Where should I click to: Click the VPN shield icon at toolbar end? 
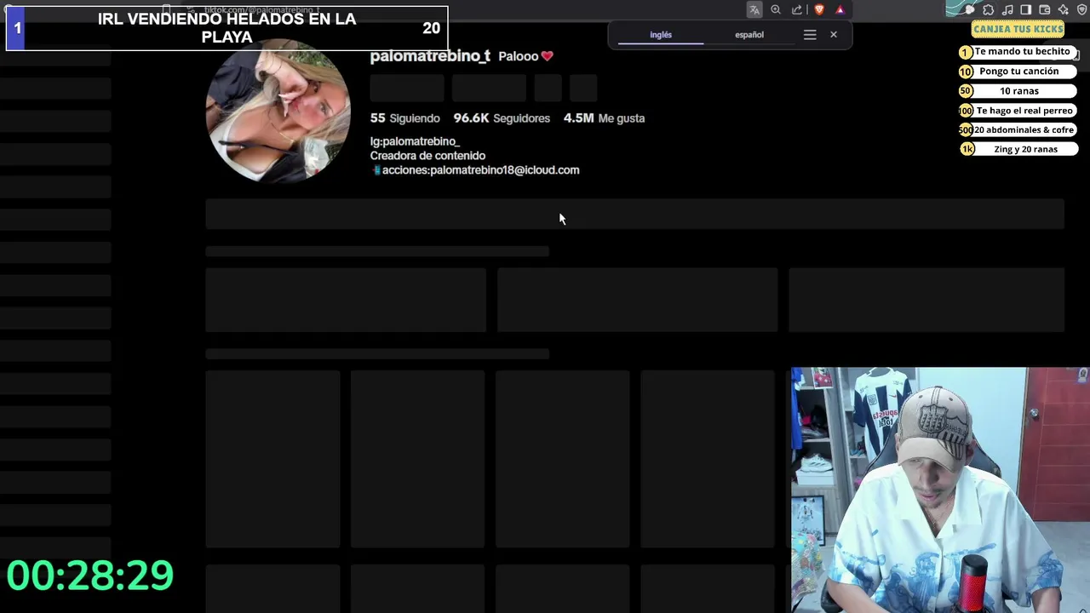[x=1082, y=9]
